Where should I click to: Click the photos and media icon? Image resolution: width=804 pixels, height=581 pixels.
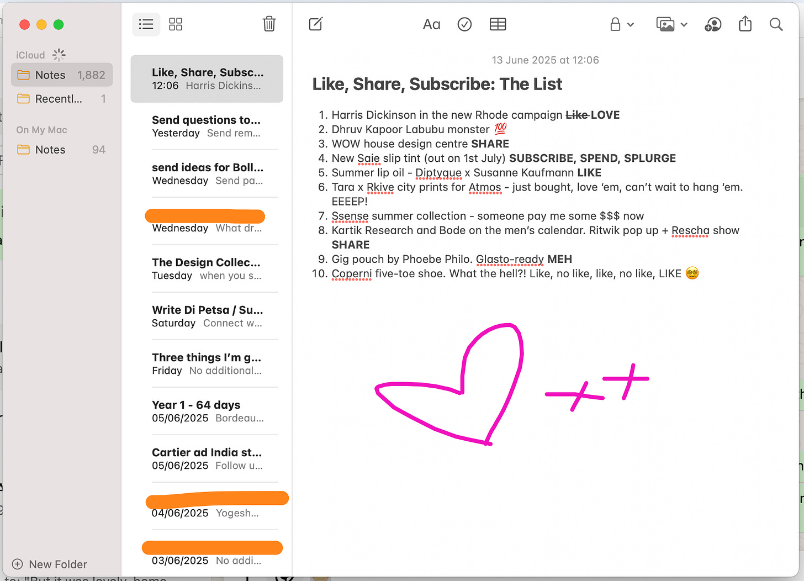[x=665, y=24]
